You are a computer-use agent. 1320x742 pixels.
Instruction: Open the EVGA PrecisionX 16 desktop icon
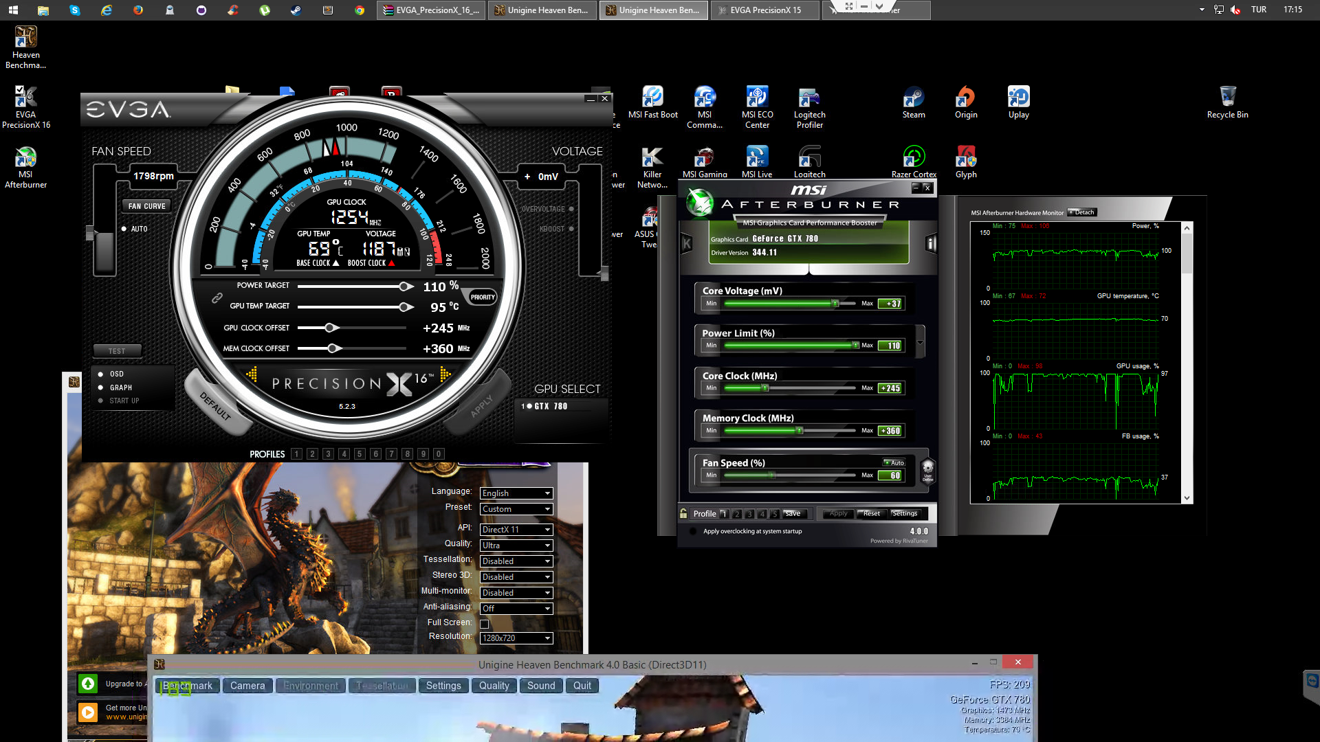[26, 107]
